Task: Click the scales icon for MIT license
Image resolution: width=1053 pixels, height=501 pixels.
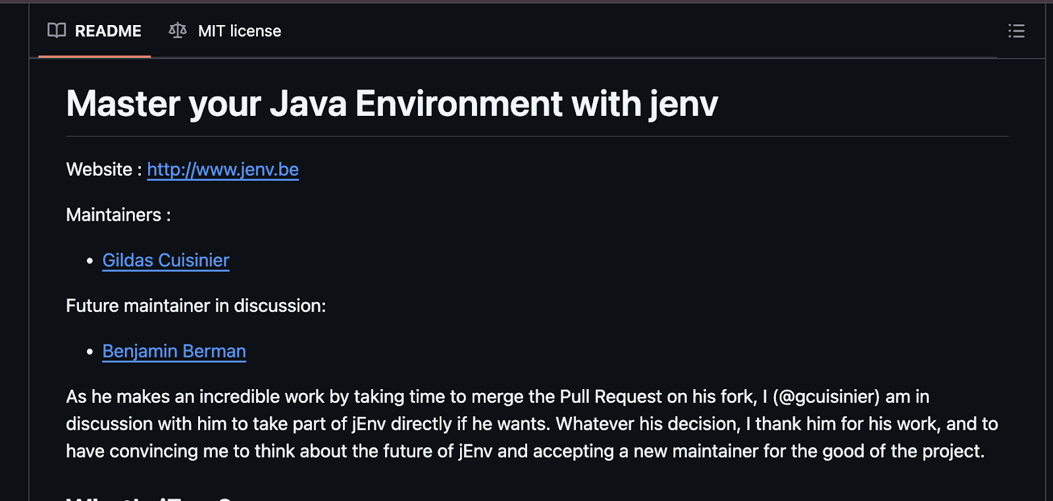Action: (x=178, y=30)
